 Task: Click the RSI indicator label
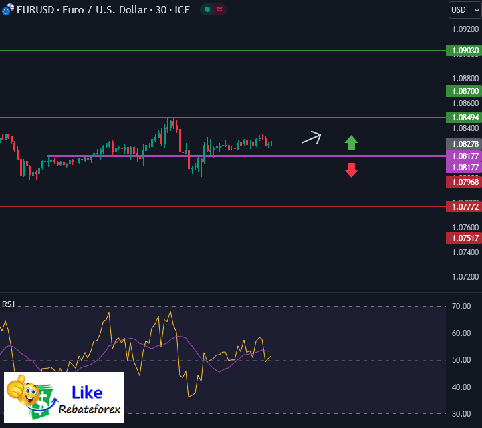click(x=8, y=304)
